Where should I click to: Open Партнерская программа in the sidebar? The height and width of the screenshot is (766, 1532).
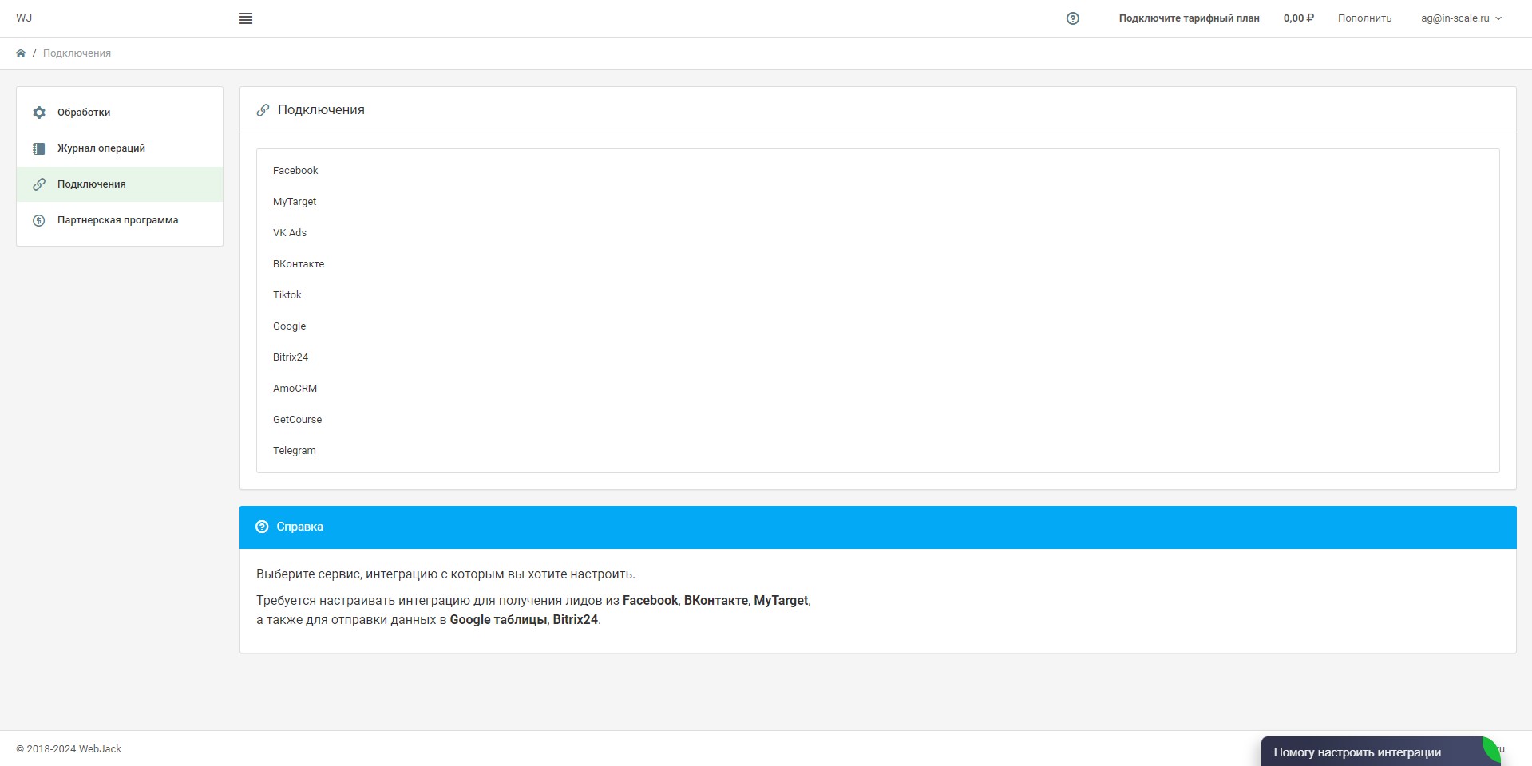(x=120, y=220)
